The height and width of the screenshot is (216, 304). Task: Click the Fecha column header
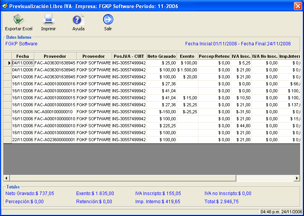pos(23,56)
